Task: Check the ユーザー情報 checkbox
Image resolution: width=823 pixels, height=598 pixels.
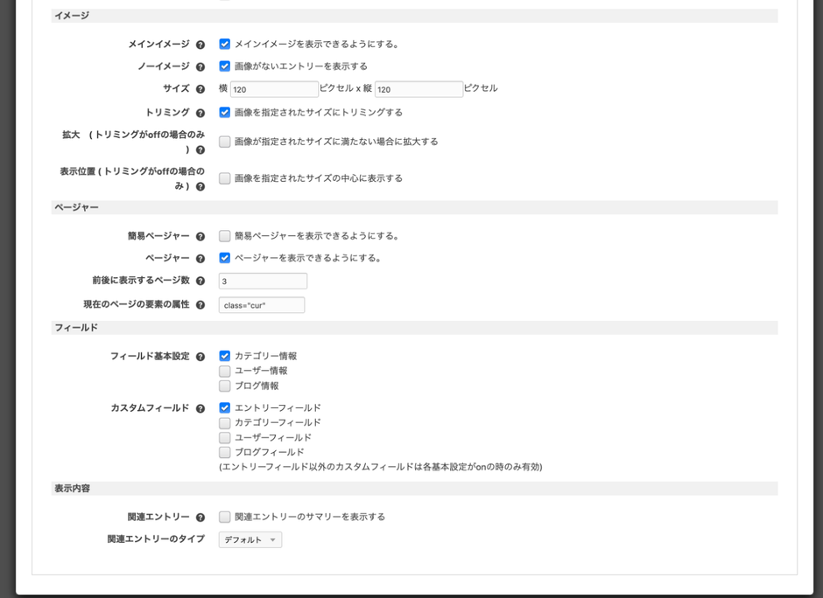Action: tap(224, 371)
